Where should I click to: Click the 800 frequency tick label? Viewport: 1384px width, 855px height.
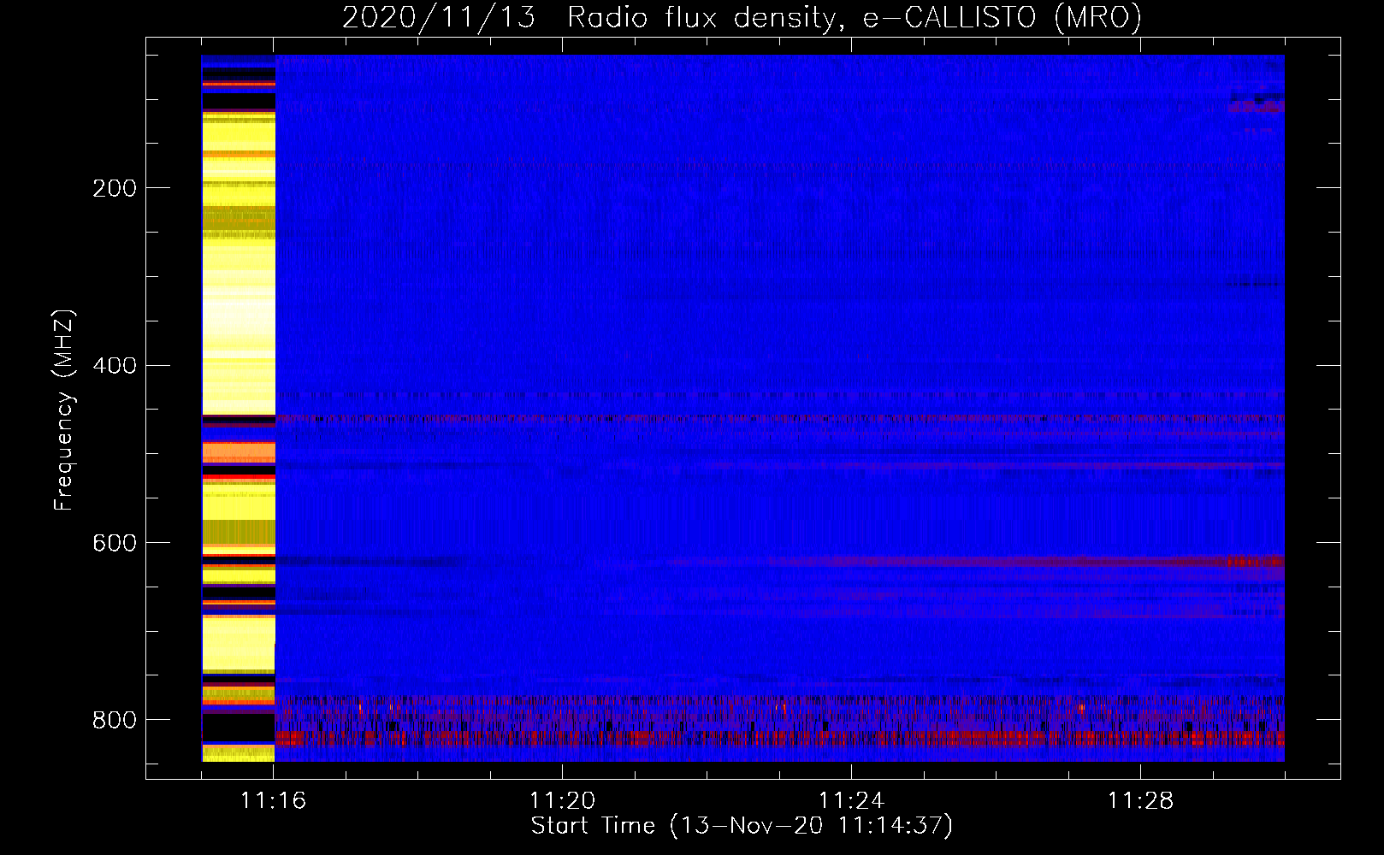(115, 720)
